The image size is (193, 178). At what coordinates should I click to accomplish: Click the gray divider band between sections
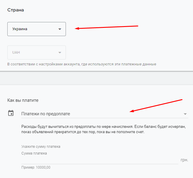96,78
